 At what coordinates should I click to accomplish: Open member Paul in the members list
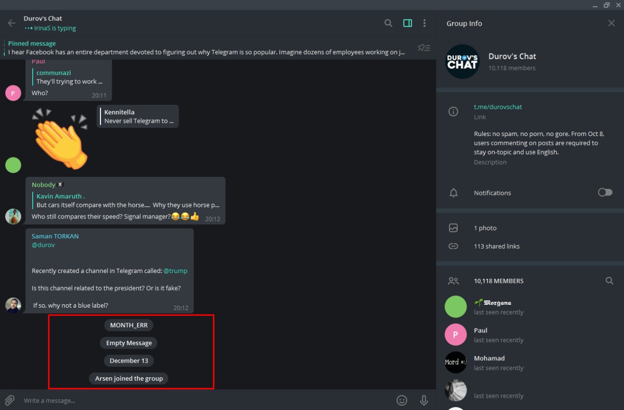point(530,335)
